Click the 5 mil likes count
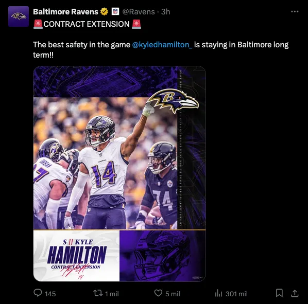 (x=173, y=294)
